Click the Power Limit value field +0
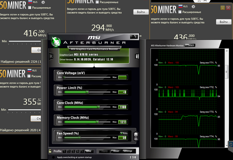 coord(122,92)
